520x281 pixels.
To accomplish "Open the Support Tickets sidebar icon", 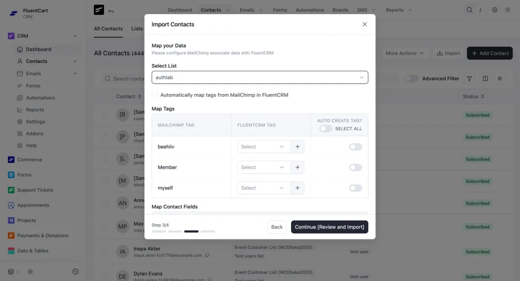I will click(11, 190).
